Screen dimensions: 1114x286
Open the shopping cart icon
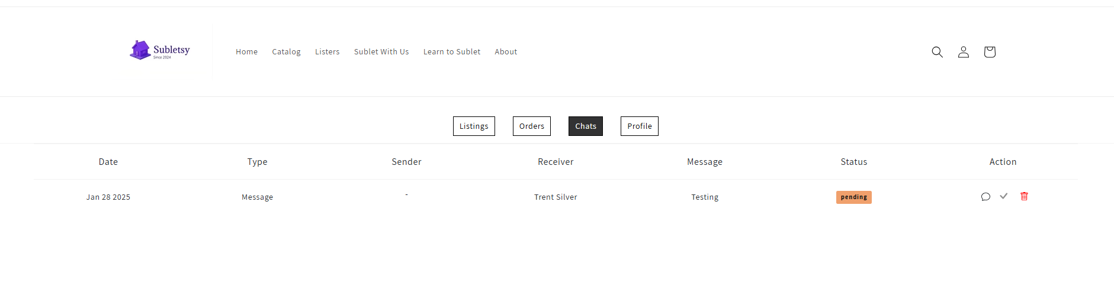pyautogui.click(x=990, y=52)
